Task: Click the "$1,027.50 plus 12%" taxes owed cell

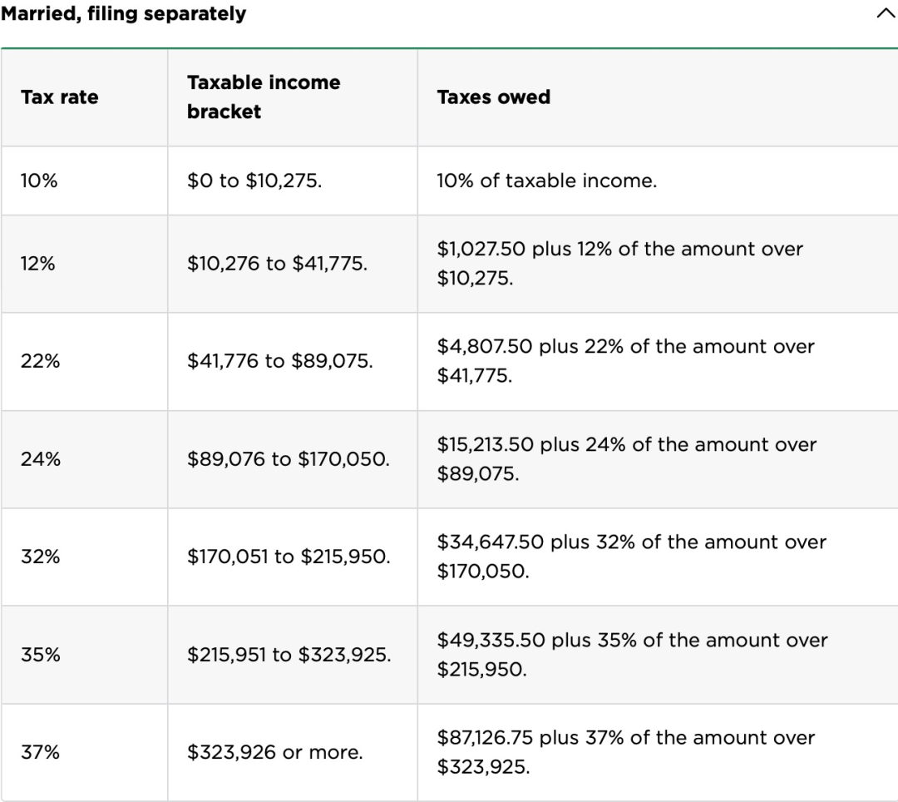Action: [620, 264]
